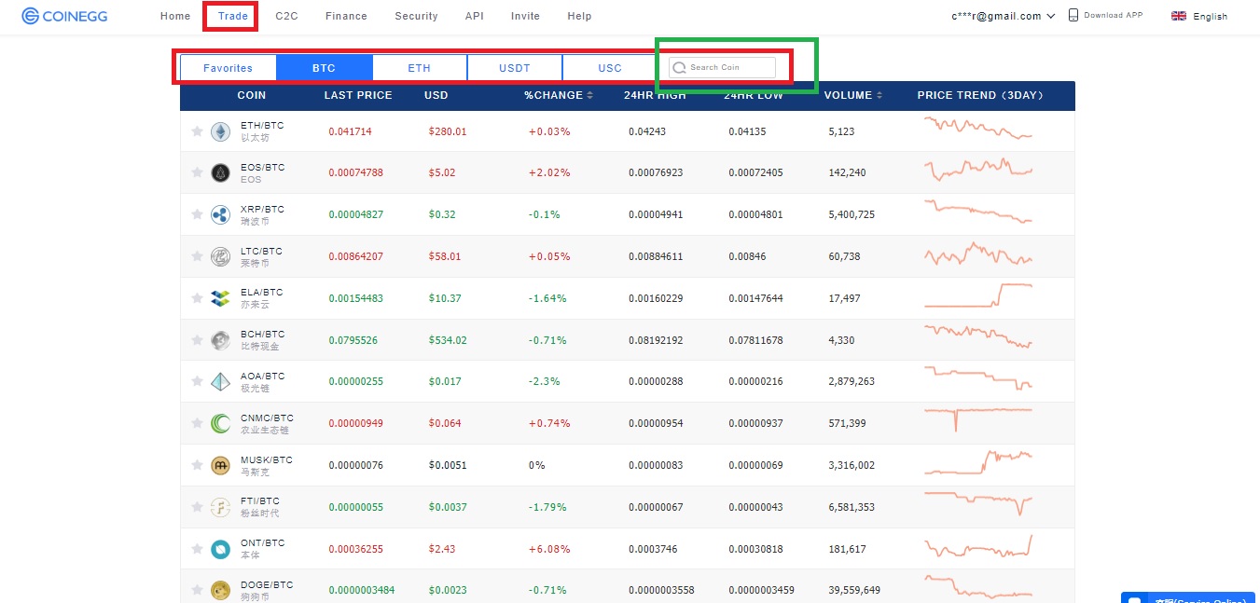Click the FTI/BTC pair name
Viewport: 1260px width, 603px height.
coord(260,501)
